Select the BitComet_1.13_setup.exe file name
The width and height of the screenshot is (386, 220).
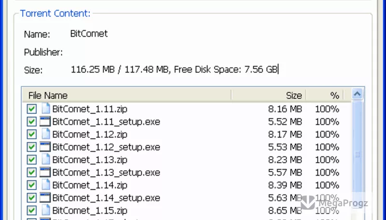(106, 173)
